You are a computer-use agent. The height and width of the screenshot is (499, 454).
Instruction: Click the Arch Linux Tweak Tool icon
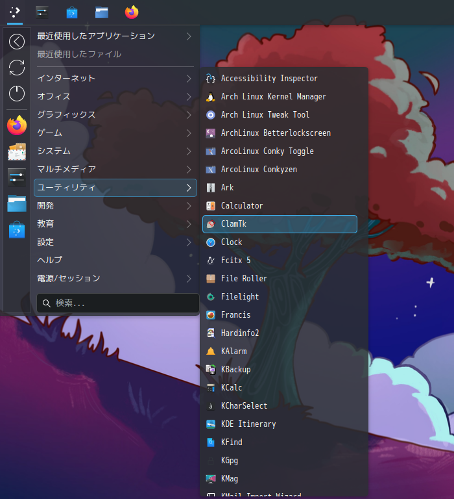[x=211, y=114]
